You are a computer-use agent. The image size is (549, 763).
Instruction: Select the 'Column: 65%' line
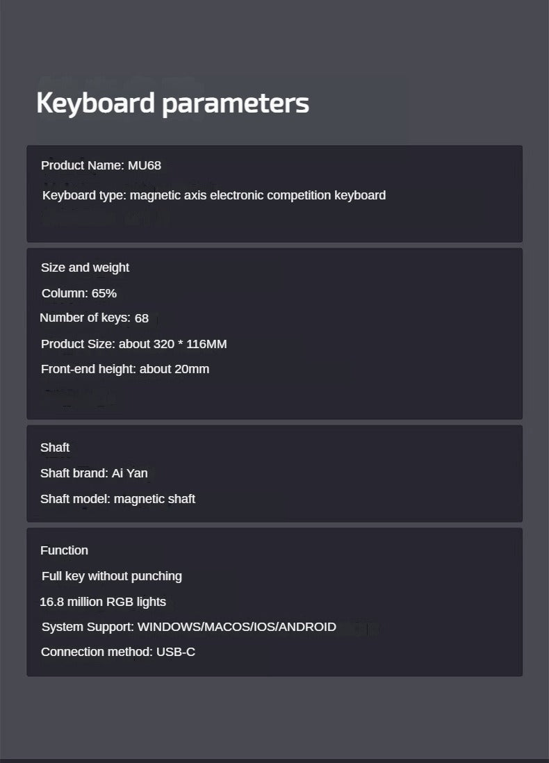79,293
